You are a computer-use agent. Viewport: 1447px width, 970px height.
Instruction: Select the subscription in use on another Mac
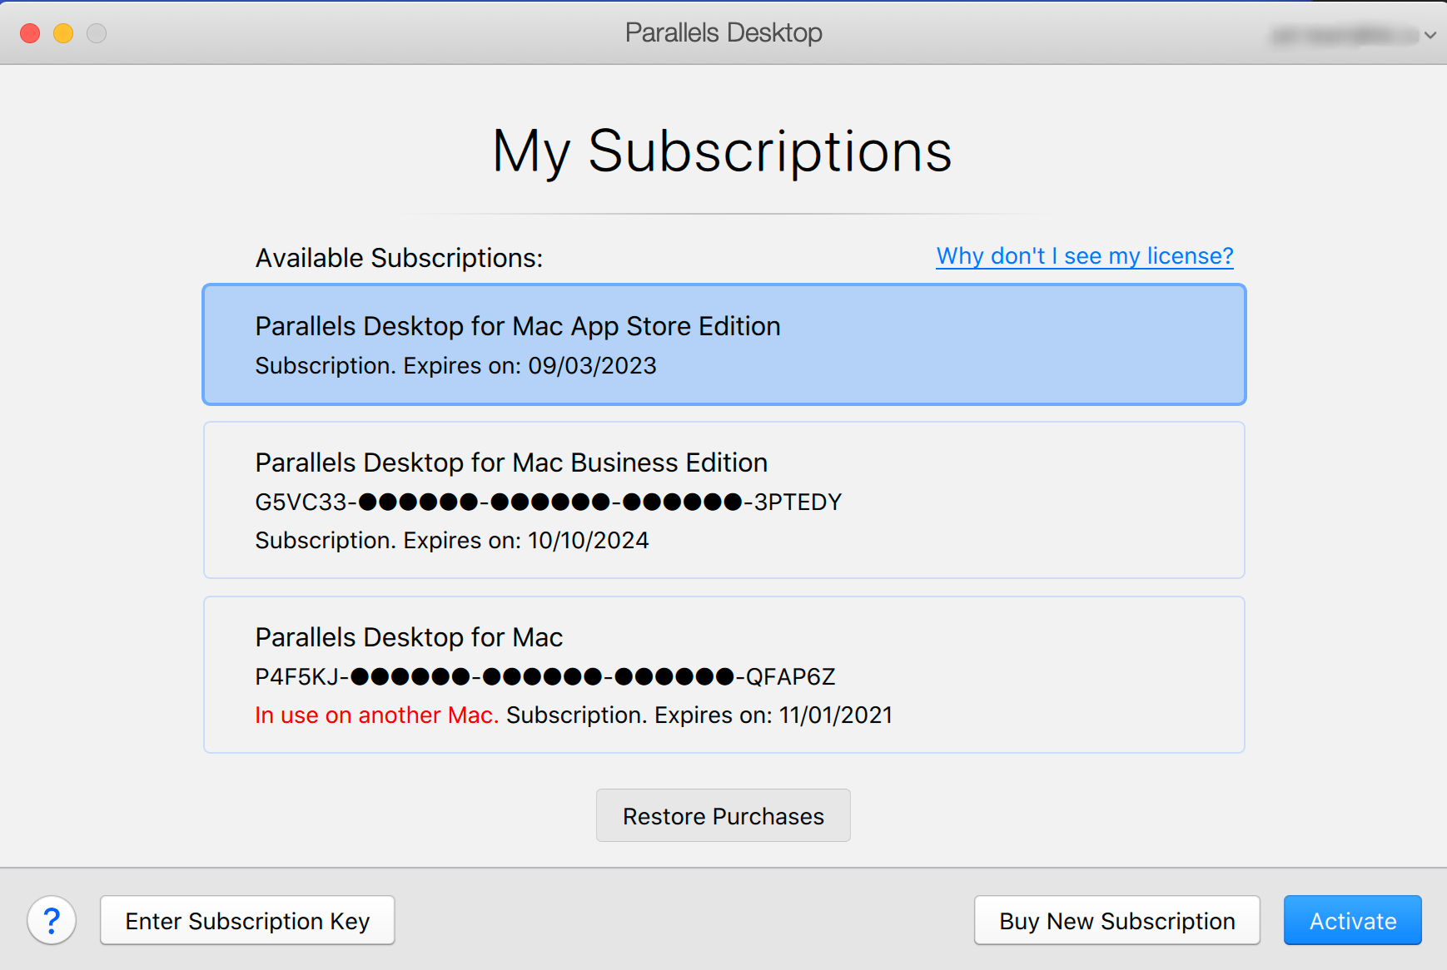[x=723, y=675]
